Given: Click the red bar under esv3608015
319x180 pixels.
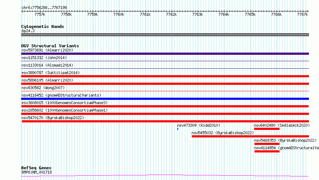Looking at the screenshot, I should click(x=165, y=106).
